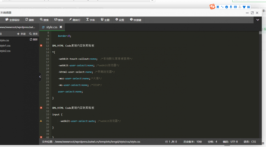Open the Sogou soft keyboard icon
This screenshot has width=266, height=147.
coord(235,7)
